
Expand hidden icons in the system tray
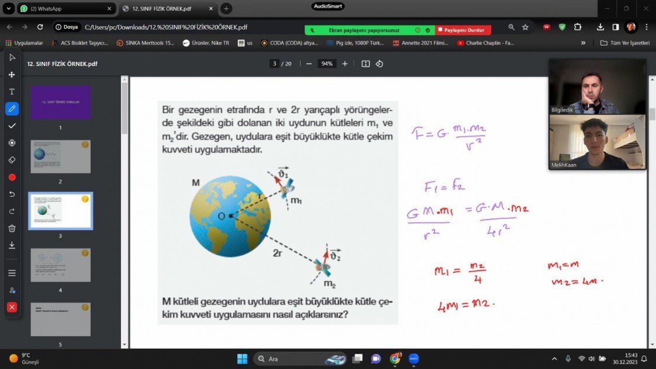[554, 358]
